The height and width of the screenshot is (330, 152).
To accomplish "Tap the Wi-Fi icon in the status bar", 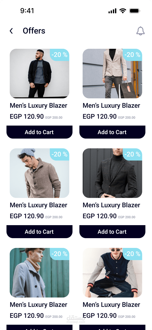I will point(123,11).
